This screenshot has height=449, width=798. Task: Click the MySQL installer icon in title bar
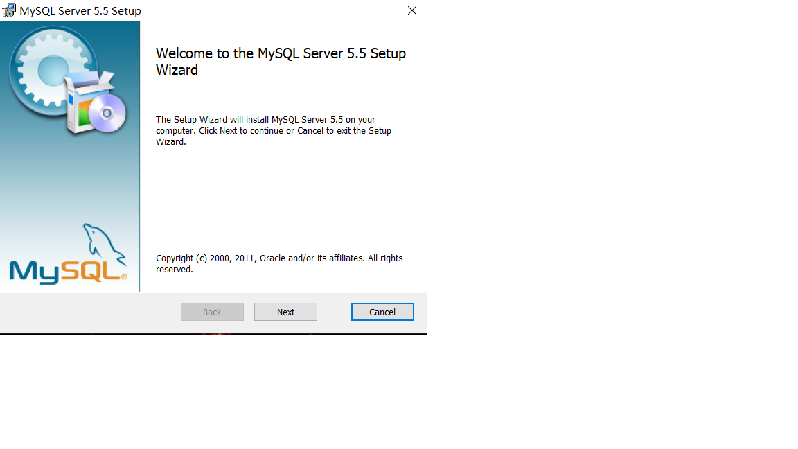coord(9,10)
